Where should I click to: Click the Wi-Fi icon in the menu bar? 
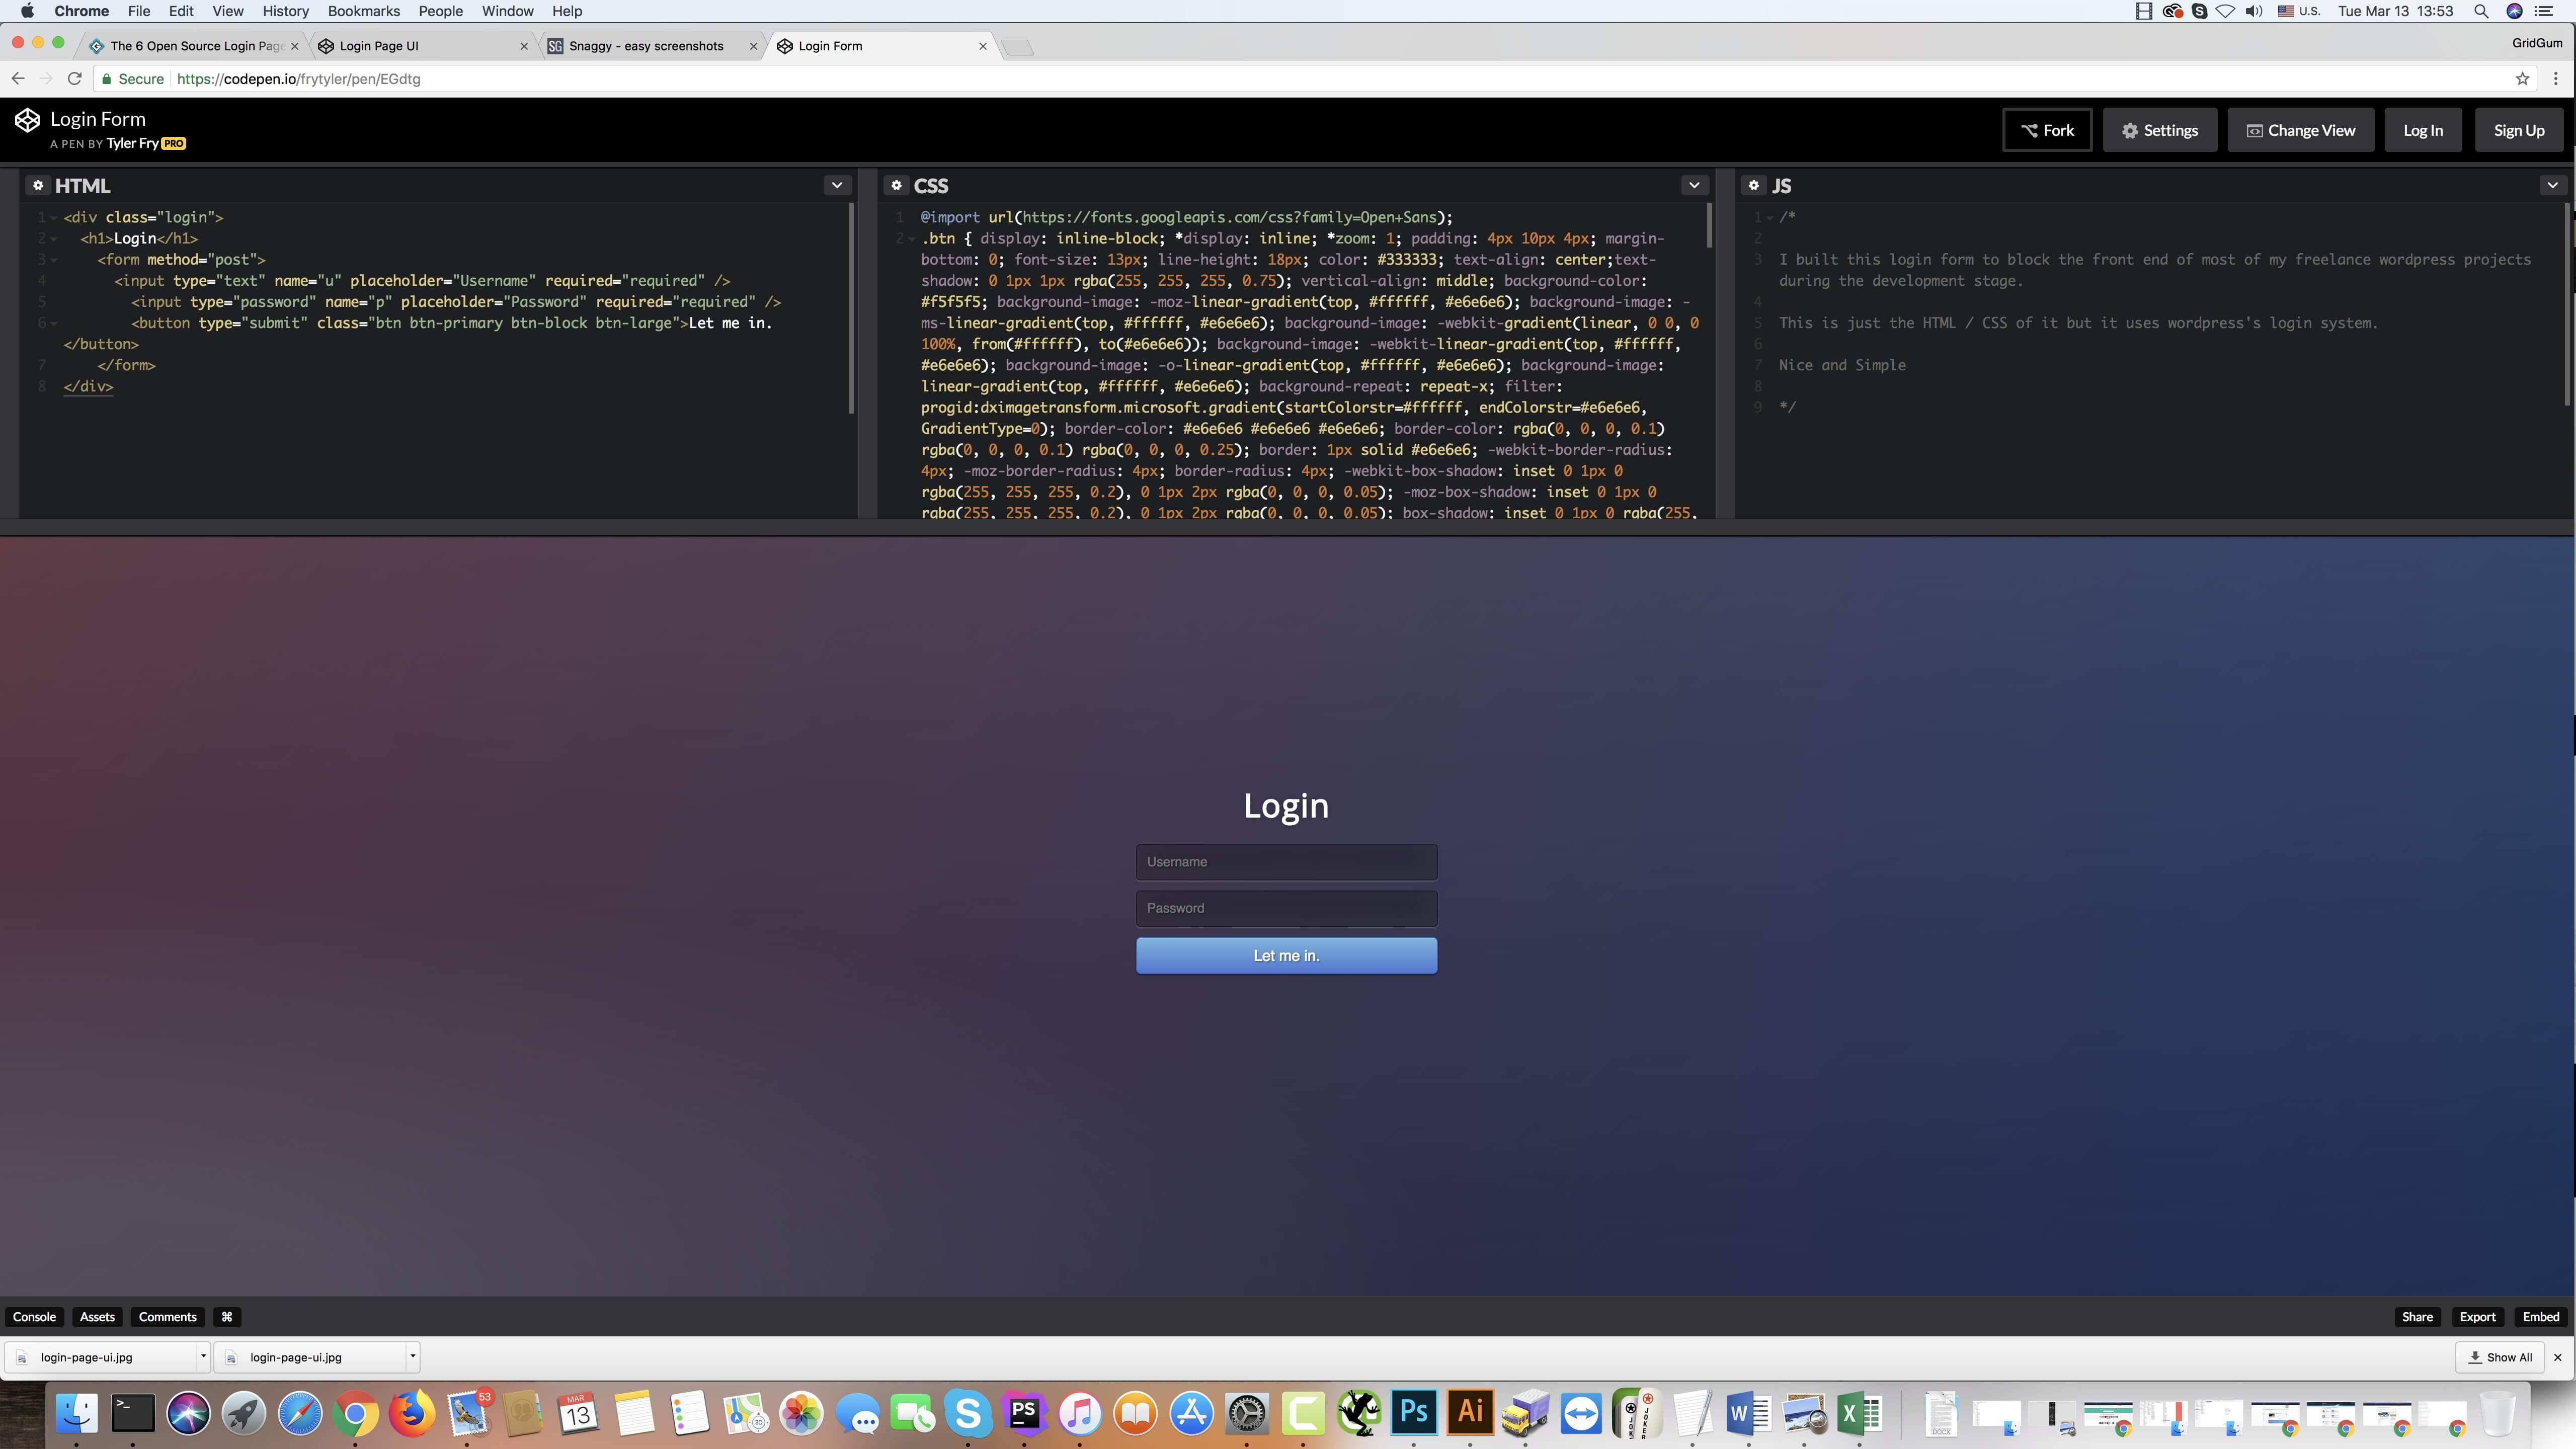click(2226, 11)
